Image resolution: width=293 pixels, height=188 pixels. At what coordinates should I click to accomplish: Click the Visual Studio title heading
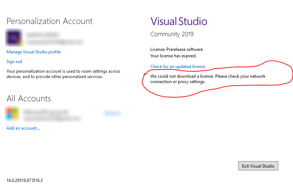coord(179,21)
